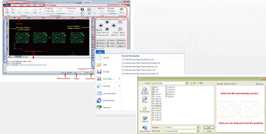The image size is (266, 134).
Task: Open recent document 1.dxf
Action: (138, 60)
